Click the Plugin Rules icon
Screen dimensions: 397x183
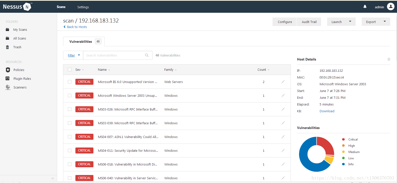coord(8,78)
